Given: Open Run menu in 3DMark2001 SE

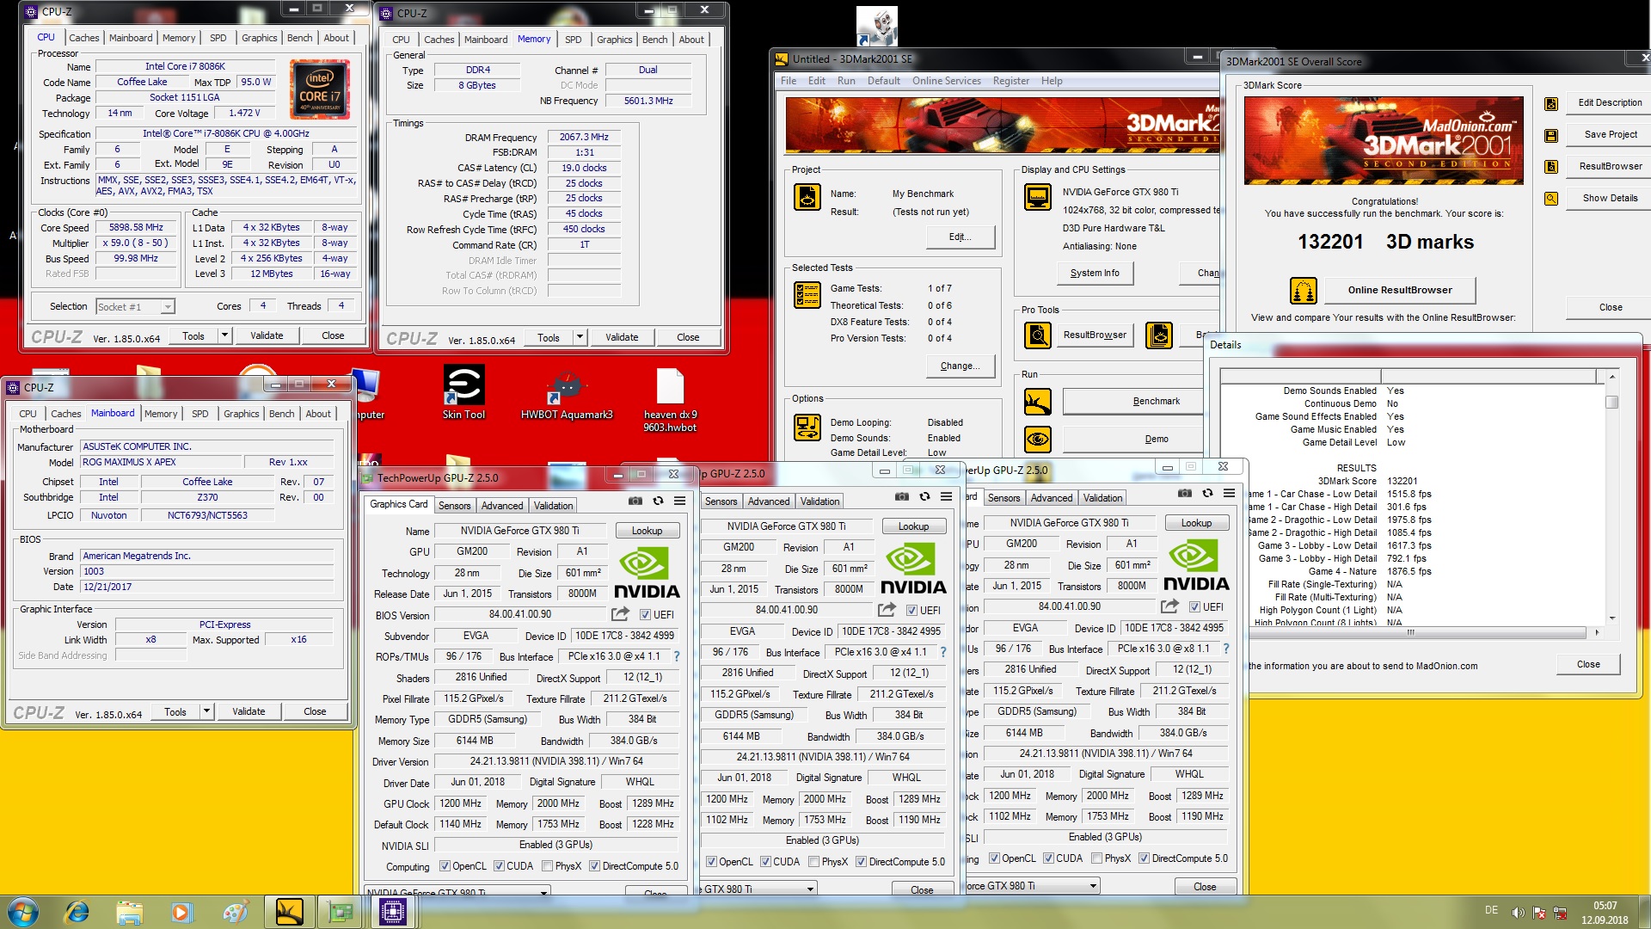Looking at the screenshot, I should 846,81.
